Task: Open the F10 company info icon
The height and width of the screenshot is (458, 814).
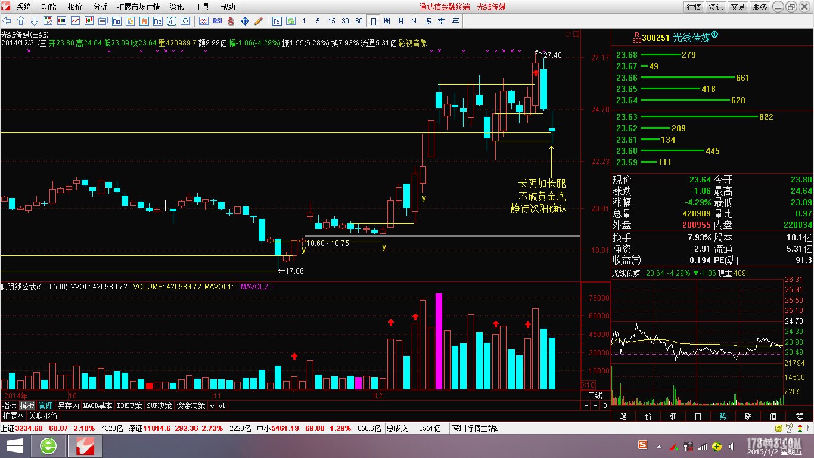Action: pyautogui.click(x=116, y=21)
